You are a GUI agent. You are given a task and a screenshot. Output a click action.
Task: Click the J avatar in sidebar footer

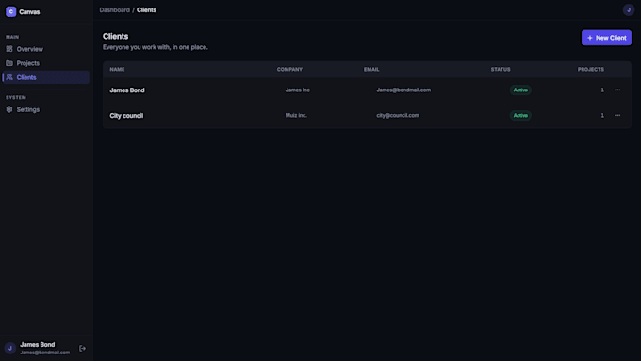point(10,349)
